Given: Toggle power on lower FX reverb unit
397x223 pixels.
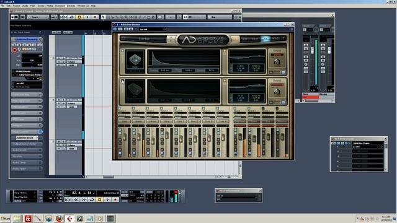Looking at the screenshot, I should click(x=123, y=81).
